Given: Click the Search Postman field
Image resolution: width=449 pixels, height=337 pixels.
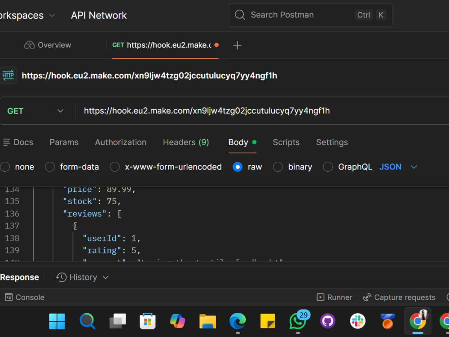Looking at the screenshot, I should coord(310,15).
